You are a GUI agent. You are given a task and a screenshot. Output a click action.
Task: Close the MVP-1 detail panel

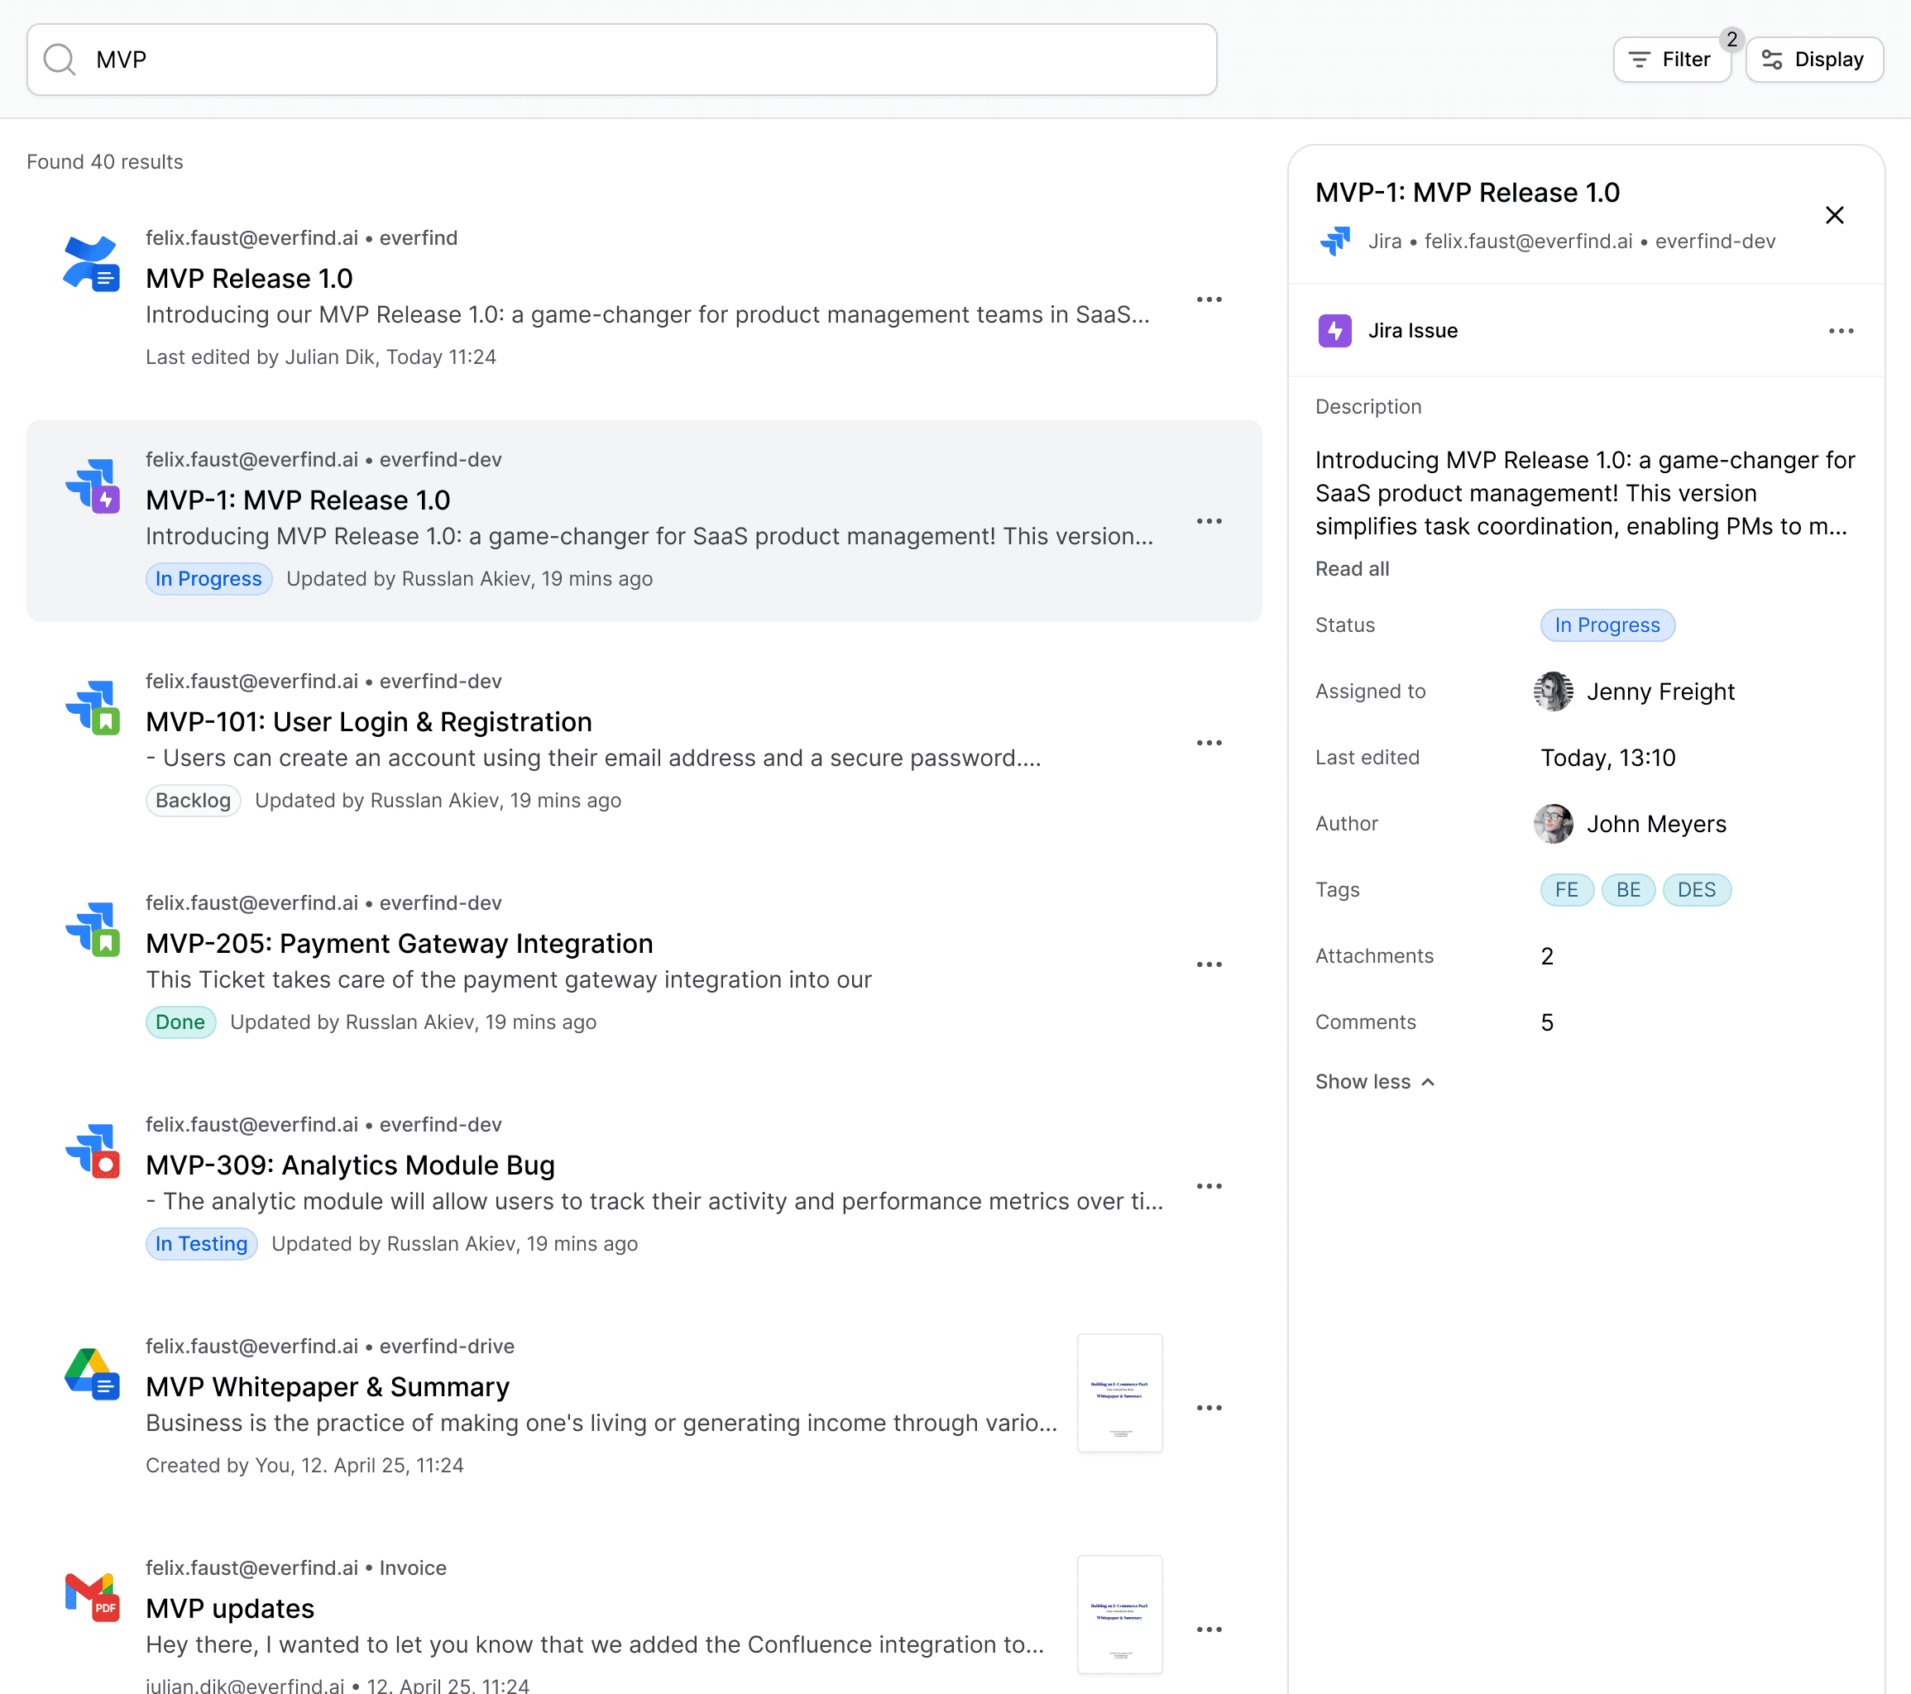1834,215
